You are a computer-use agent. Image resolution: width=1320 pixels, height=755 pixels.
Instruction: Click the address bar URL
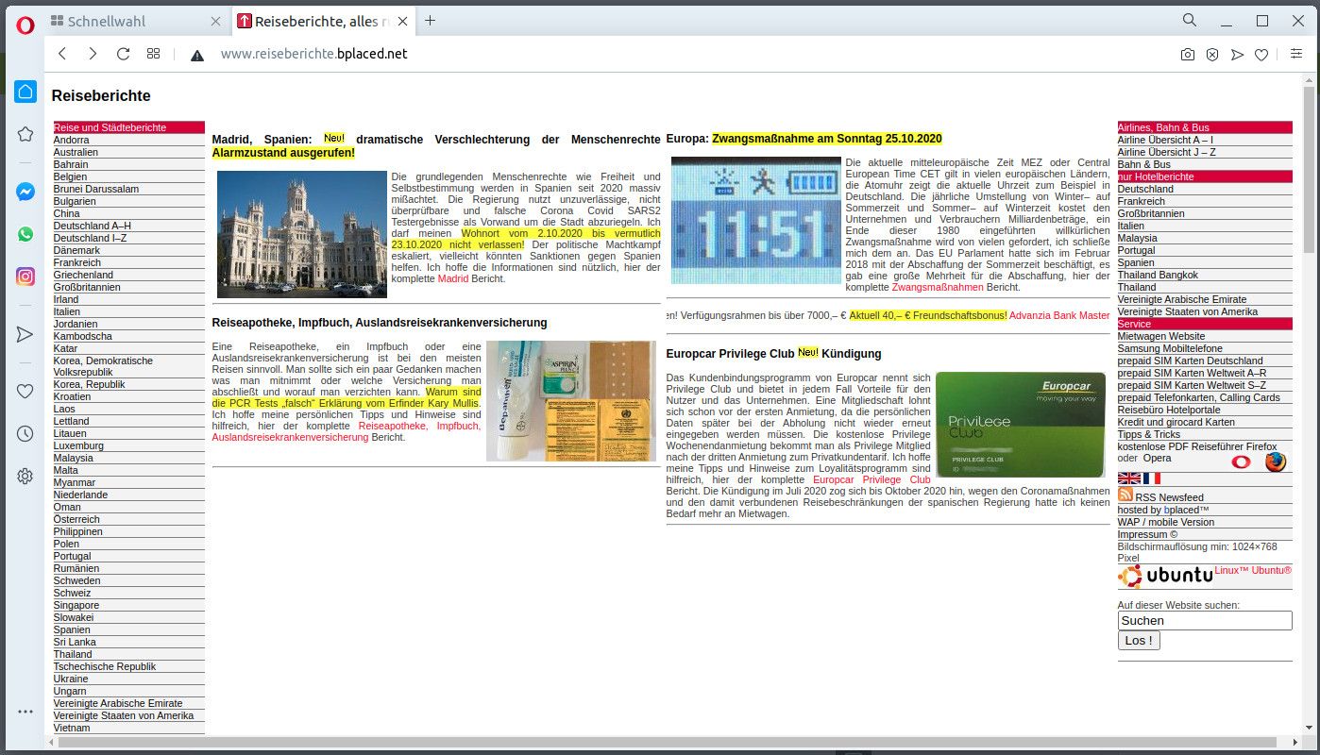(x=314, y=54)
